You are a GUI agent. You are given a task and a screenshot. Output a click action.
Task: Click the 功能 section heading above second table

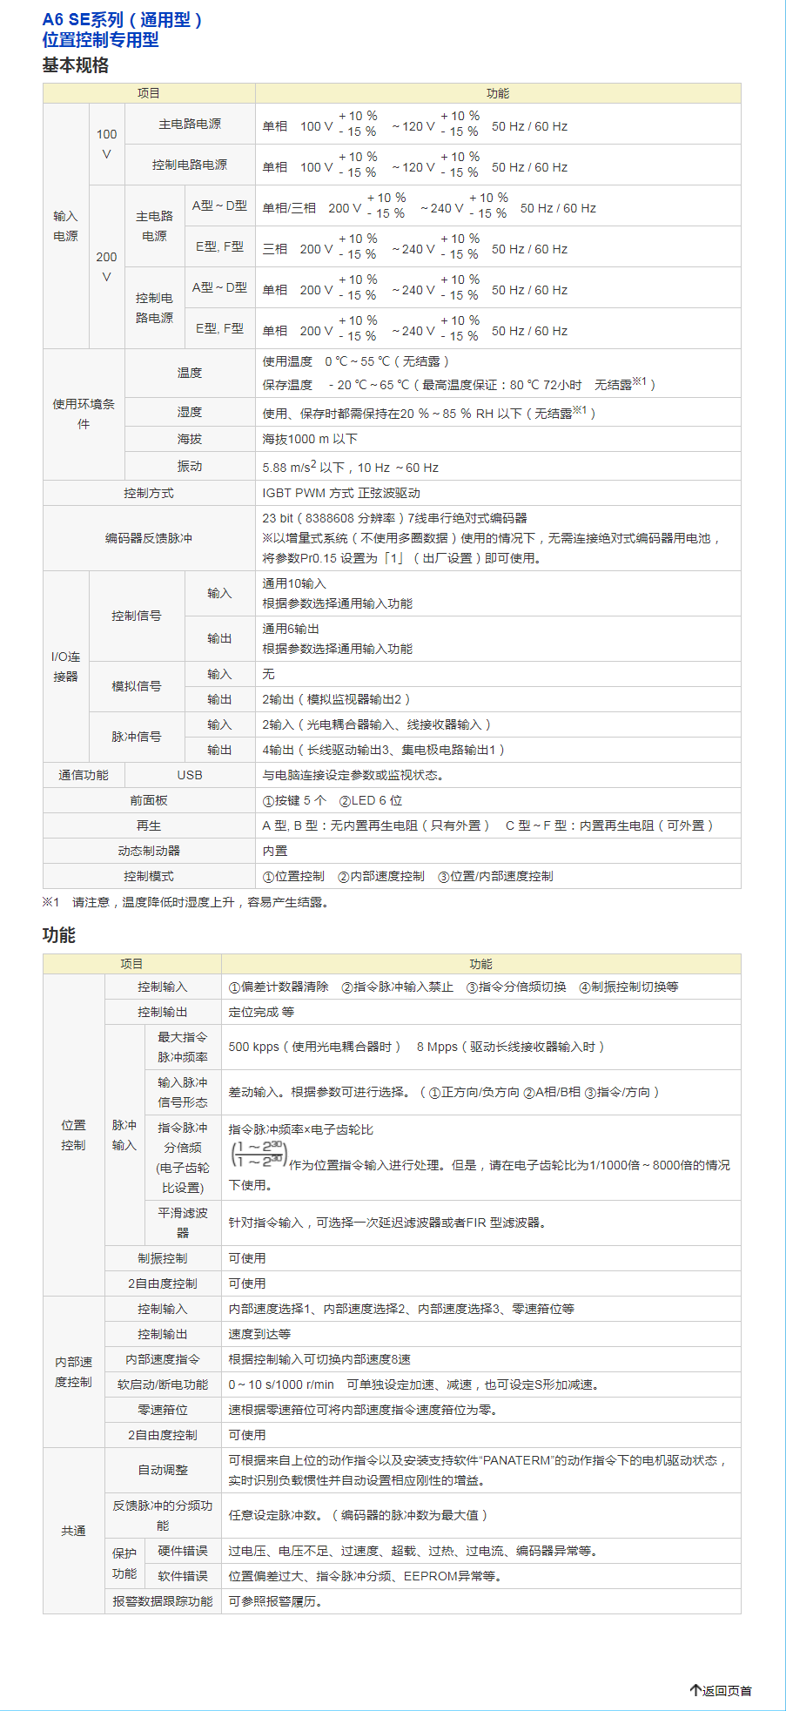[x=59, y=935]
